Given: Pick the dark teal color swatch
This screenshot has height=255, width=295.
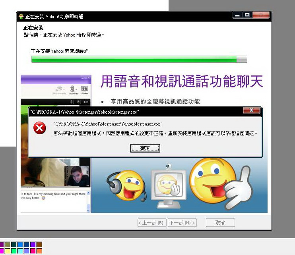Looking at the screenshot, I should (x=14, y=245).
